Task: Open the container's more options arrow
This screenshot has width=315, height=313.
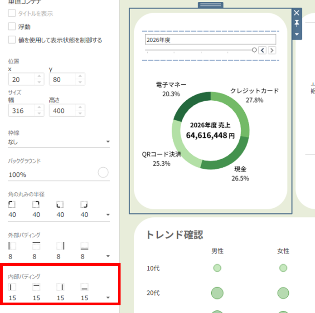Action: pos(297,34)
